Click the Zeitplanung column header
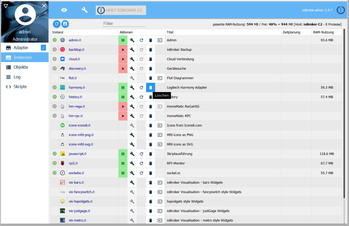 coord(291,32)
